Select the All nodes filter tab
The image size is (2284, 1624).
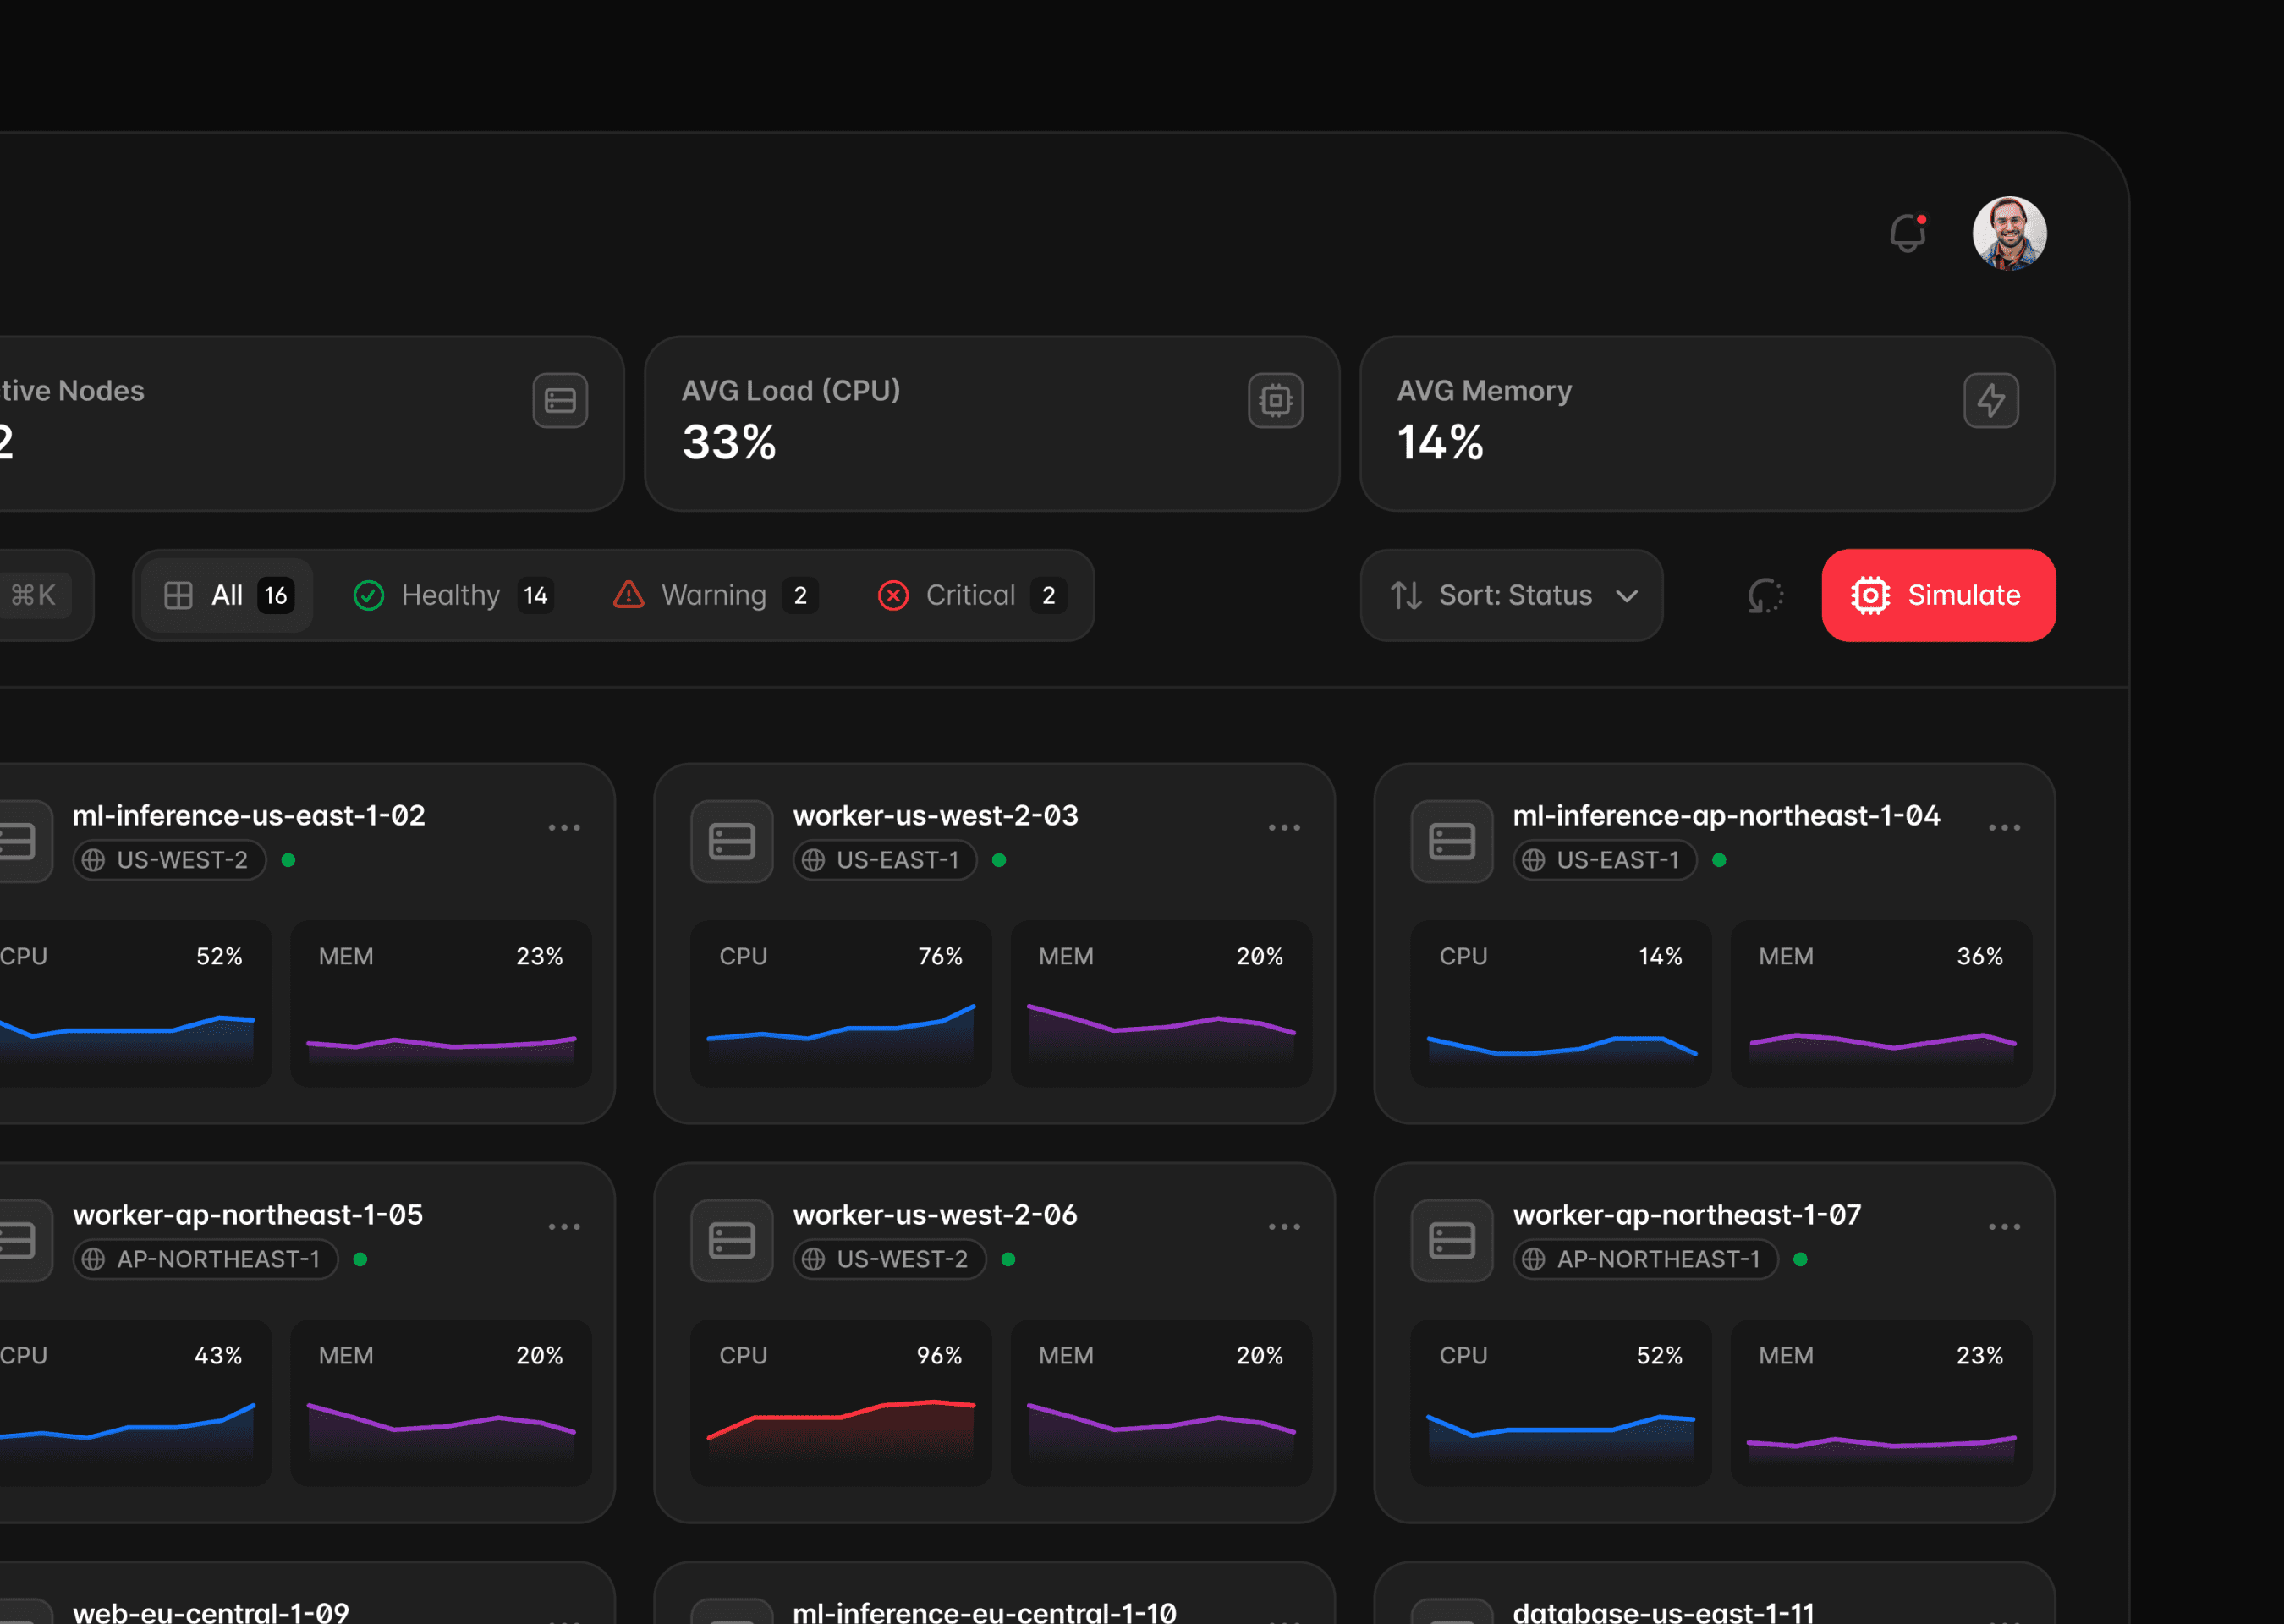point(228,596)
